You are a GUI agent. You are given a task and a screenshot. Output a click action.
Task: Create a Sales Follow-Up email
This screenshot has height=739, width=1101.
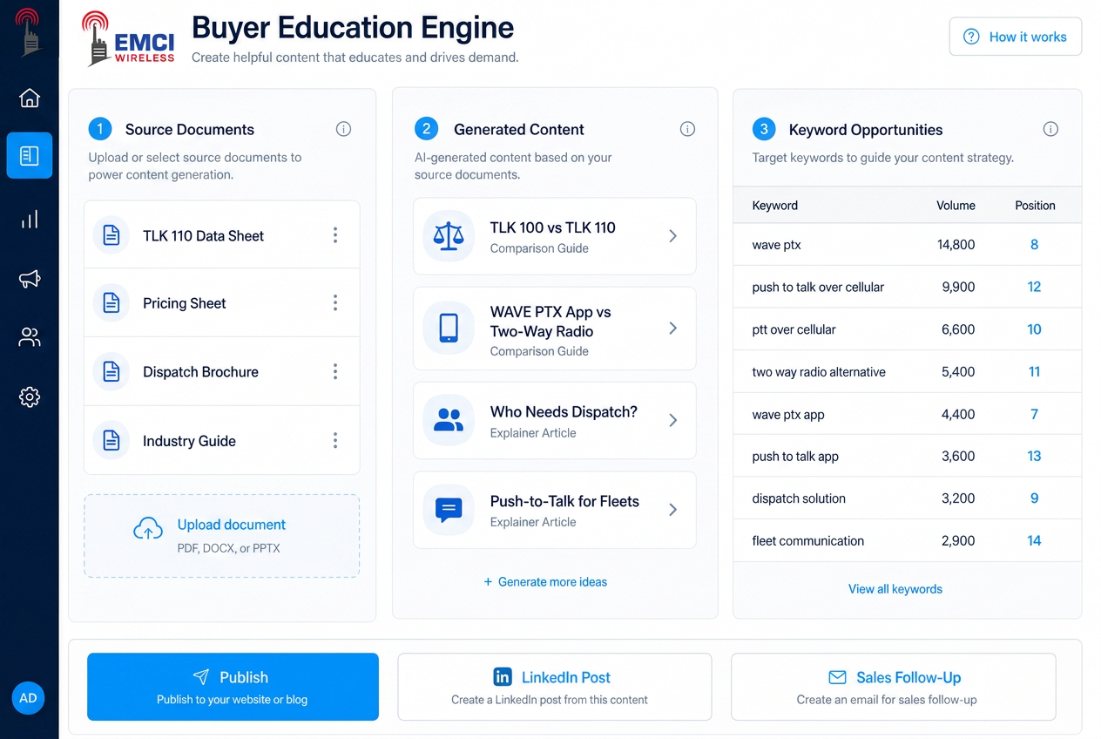pyautogui.click(x=893, y=687)
